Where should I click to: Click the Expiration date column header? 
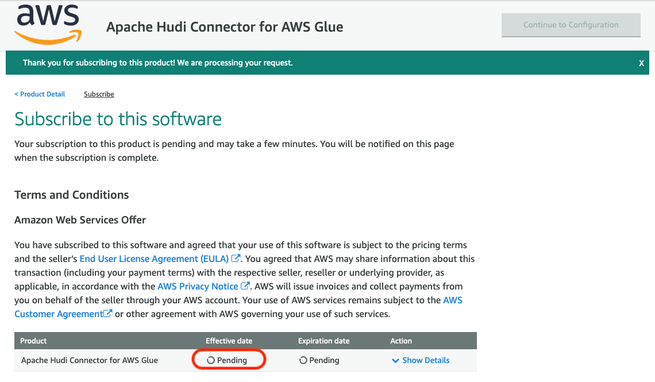click(323, 341)
